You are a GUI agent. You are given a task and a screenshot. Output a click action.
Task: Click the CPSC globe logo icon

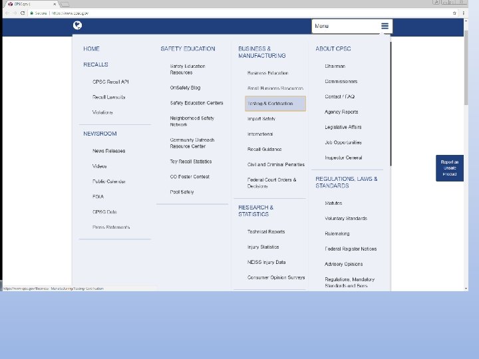tap(77, 25)
